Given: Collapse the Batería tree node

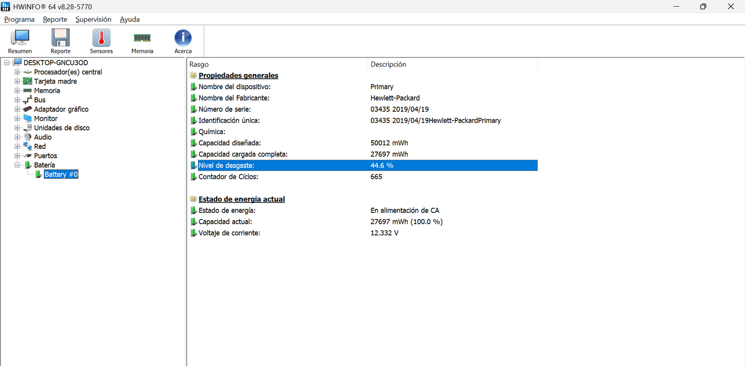Looking at the screenshot, I should tap(17, 165).
